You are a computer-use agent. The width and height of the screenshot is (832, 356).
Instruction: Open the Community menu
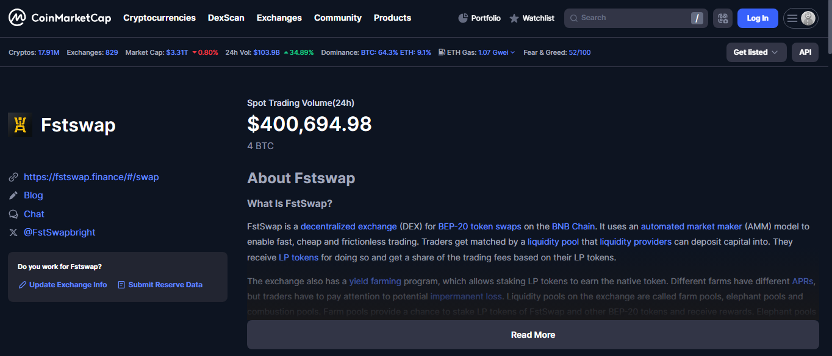(338, 18)
